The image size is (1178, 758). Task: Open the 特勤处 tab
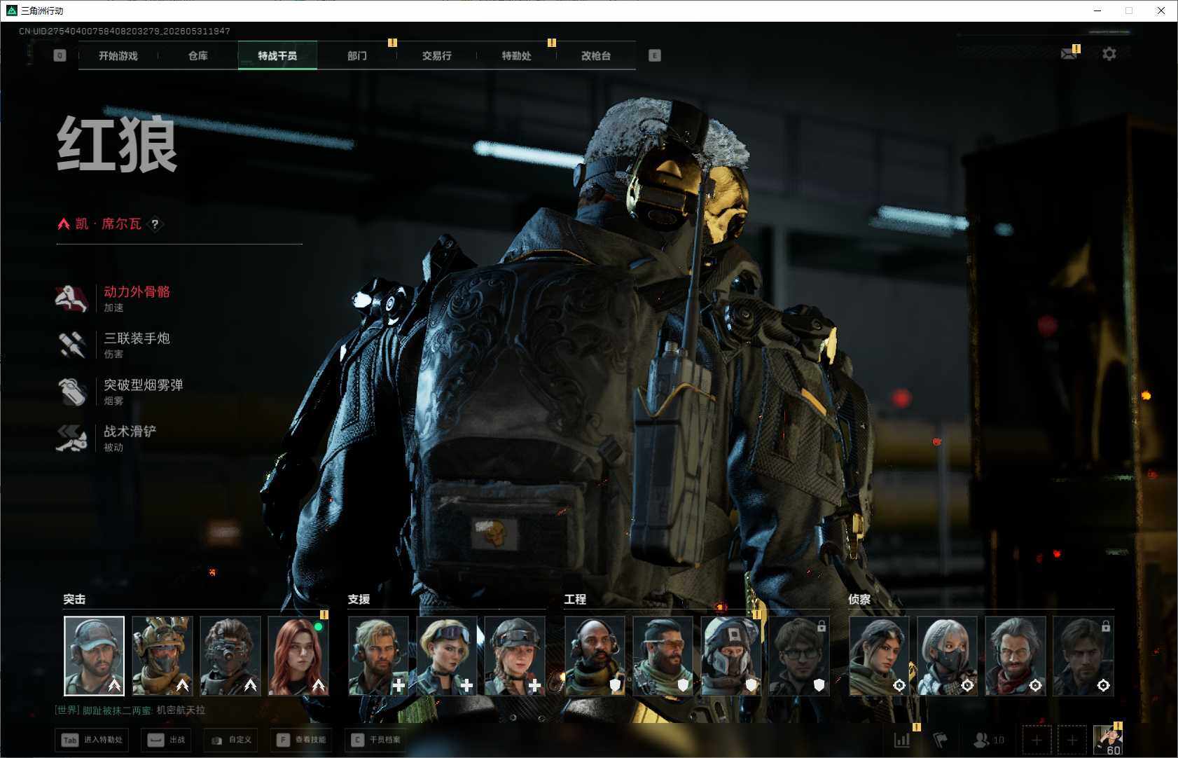pos(516,55)
